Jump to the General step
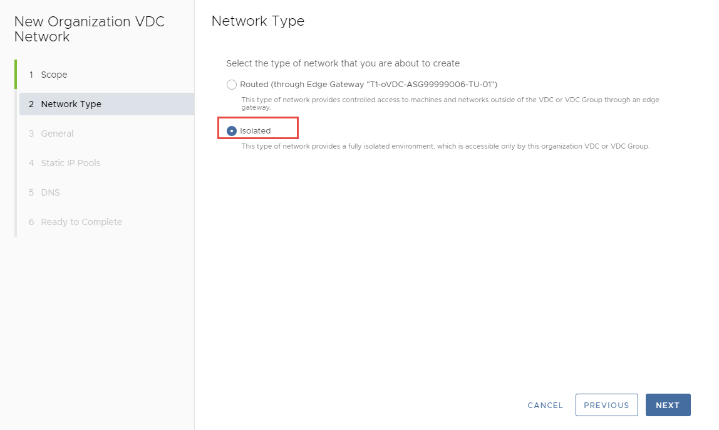 tap(57, 134)
